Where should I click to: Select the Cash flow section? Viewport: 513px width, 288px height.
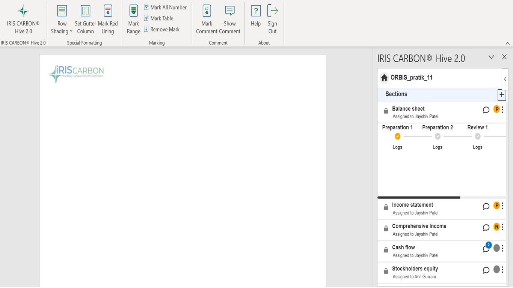(442, 252)
